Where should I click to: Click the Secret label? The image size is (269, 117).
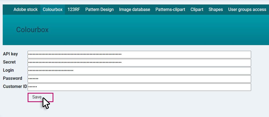pos(9,62)
